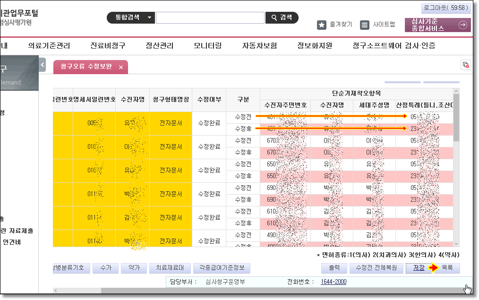Open the 진료비청구 menu
This screenshot has width=479, height=300.
108,46
